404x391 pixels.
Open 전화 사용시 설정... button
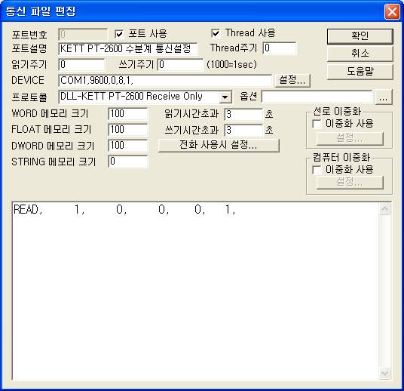tap(219, 145)
